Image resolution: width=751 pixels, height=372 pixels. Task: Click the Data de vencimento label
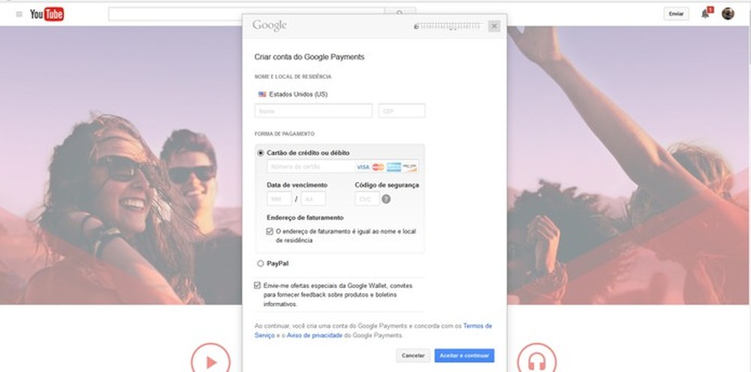[297, 185]
